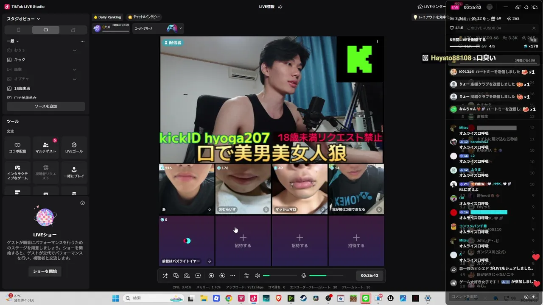Image resolution: width=543 pixels, height=305 pixels.
Task: Start recording with the record button
Action: (211, 276)
